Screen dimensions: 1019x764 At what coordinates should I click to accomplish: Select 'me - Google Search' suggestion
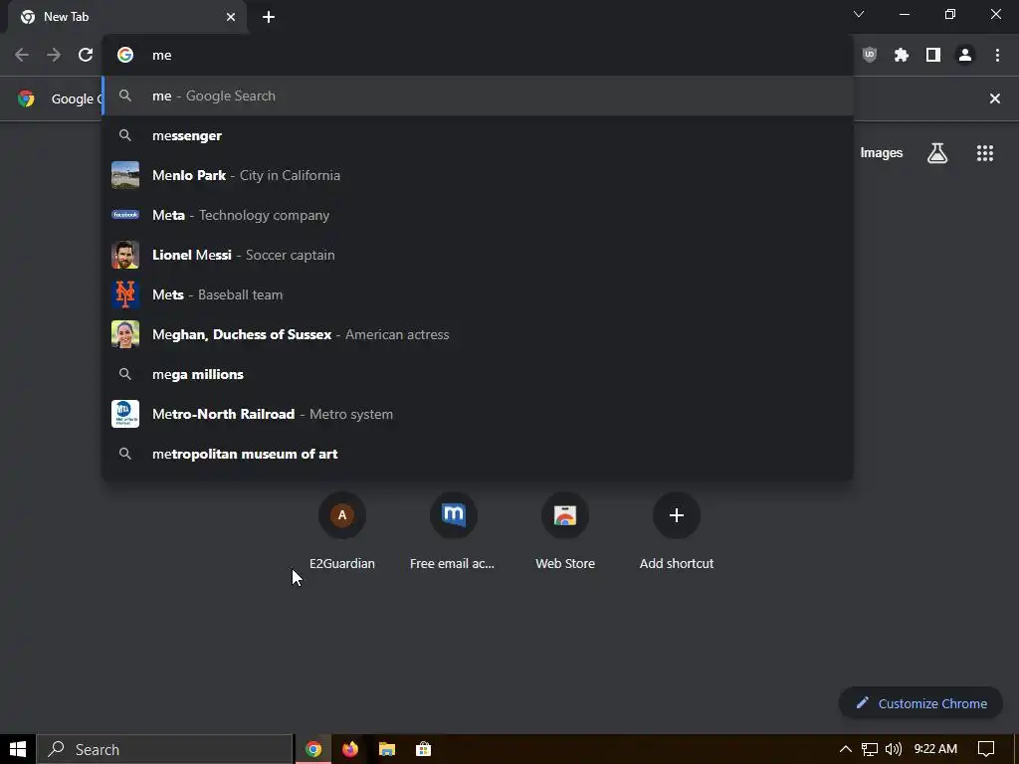(478, 96)
